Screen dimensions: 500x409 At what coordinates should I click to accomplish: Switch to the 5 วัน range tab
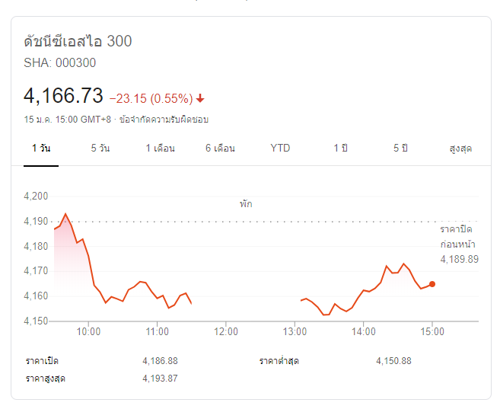(x=100, y=148)
